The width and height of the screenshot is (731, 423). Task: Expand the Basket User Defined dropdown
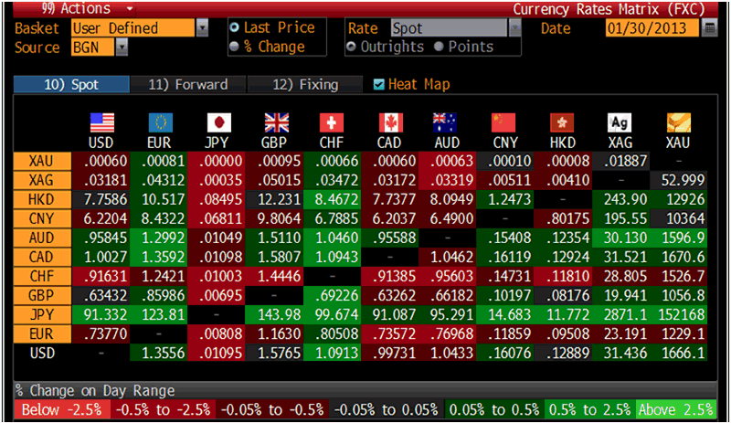tap(202, 28)
